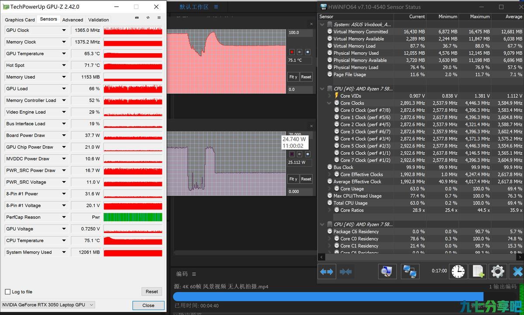This screenshot has width=524, height=315.
Task: Select the Physical Memory Load row
Action: 421,67
